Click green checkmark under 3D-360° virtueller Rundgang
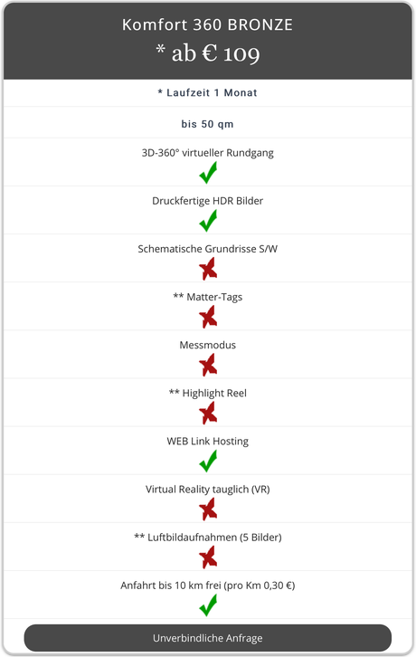The width and height of the screenshot is (416, 657). (208, 173)
